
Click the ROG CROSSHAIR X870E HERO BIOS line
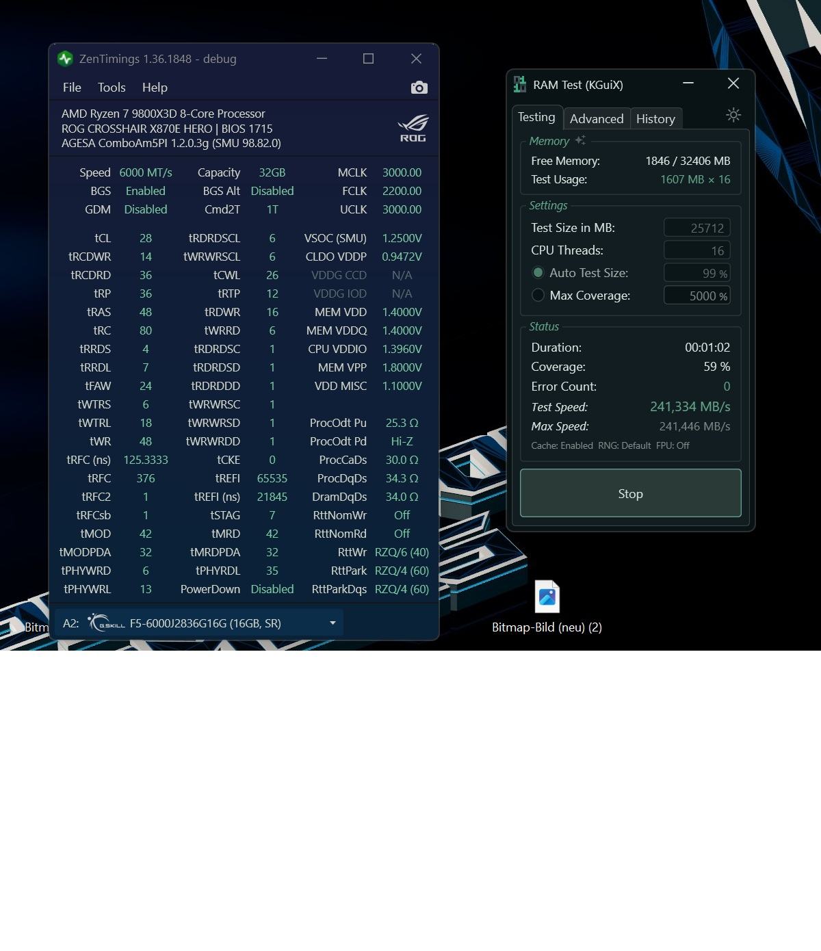167,129
